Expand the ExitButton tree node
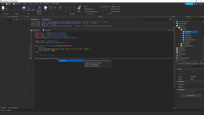The image size is (204, 115). click(181, 34)
